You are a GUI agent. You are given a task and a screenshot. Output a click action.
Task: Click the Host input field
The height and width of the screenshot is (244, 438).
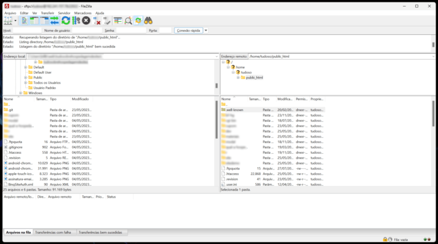pyautogui.click(x=27, y=31)
